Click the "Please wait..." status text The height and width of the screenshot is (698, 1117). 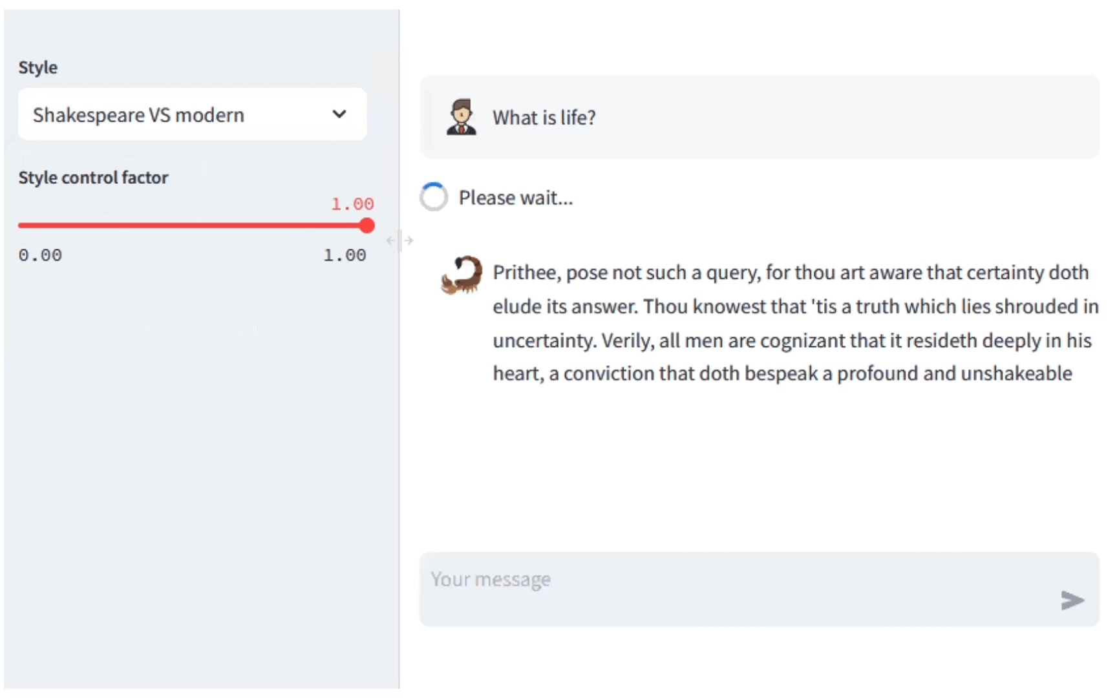click(516, 198)
